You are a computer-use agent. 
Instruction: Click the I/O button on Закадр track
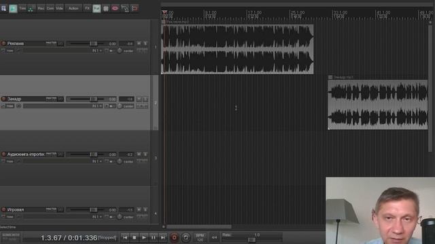tap(60, 99)
